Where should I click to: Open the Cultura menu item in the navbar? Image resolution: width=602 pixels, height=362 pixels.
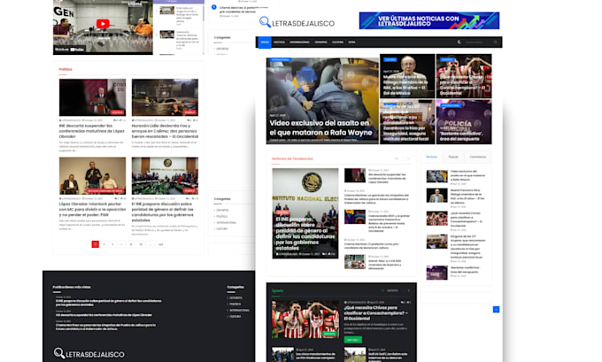click(x=337, y=42)
